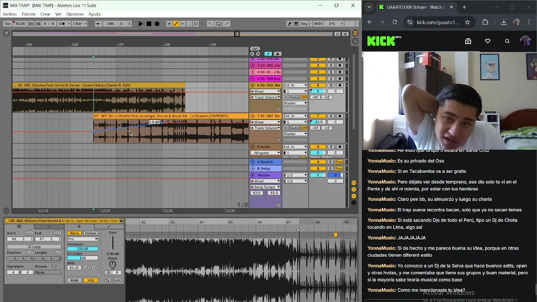537x302 pixels.
Task: Collapse track 6 Maluma fold arrow
Action: (x=253, y=85)
